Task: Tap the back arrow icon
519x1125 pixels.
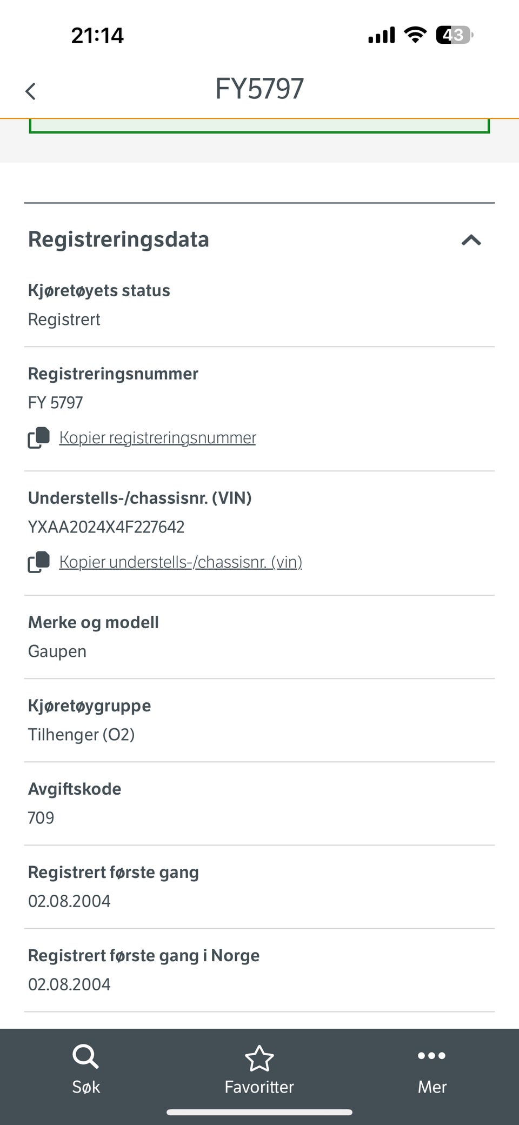Action: point(31,91)
